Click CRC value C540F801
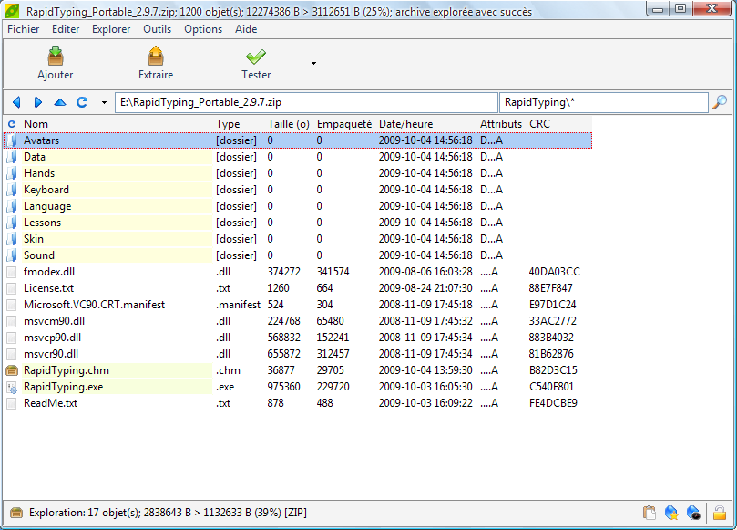The width and height of the screenshot is (737, 530). click(x=552, y=387)
